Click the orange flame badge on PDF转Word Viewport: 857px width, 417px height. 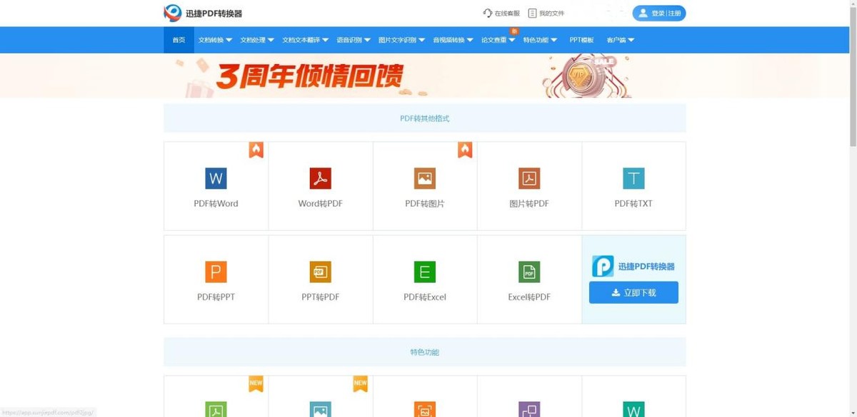[256, 150]
